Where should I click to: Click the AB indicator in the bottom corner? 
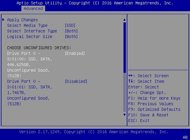coord(185,137)
